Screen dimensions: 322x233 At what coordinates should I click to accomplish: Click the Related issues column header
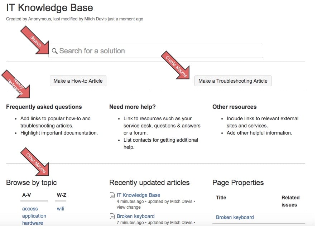[x=290, y=201]
